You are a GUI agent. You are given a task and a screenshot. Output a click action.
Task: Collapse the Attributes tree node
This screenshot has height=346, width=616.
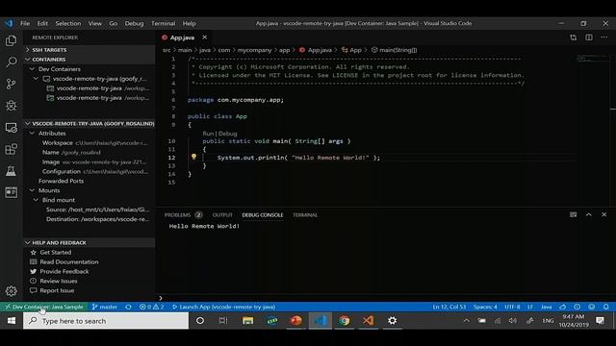pos(32,134)
